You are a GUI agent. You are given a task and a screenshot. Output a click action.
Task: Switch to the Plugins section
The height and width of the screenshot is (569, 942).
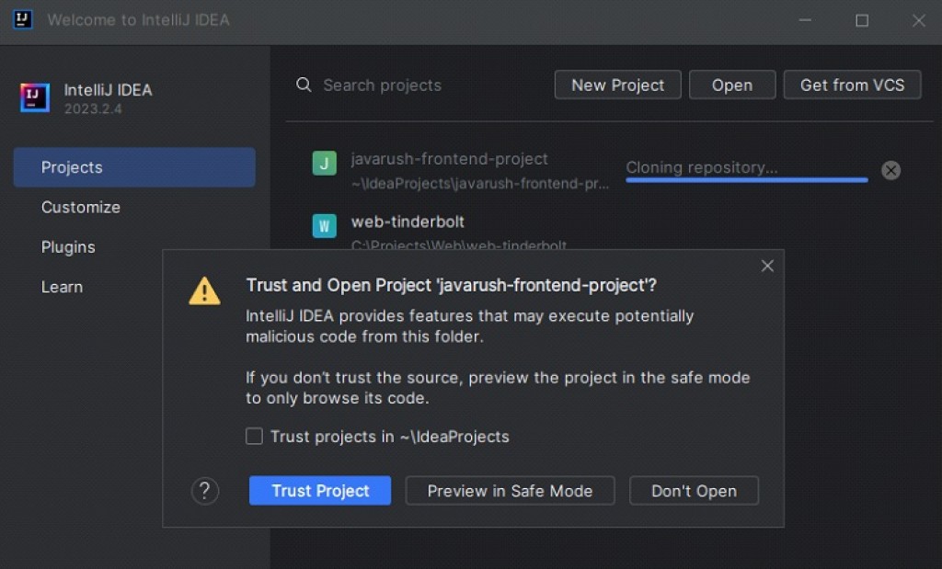[x=67, y=246]
